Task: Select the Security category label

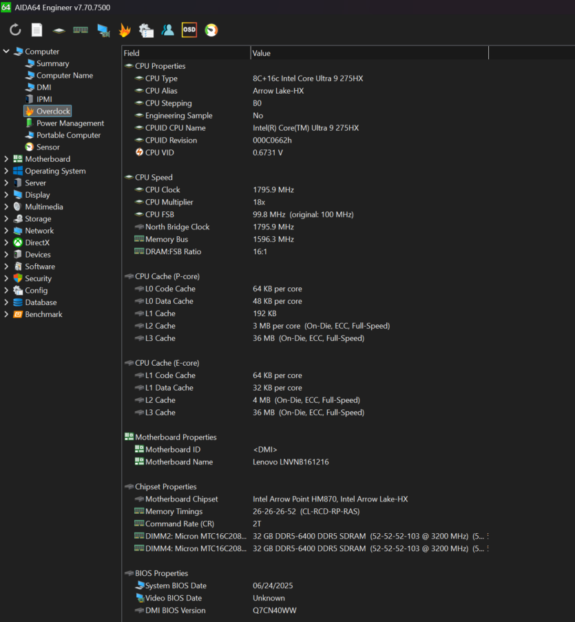Action: 38,278
